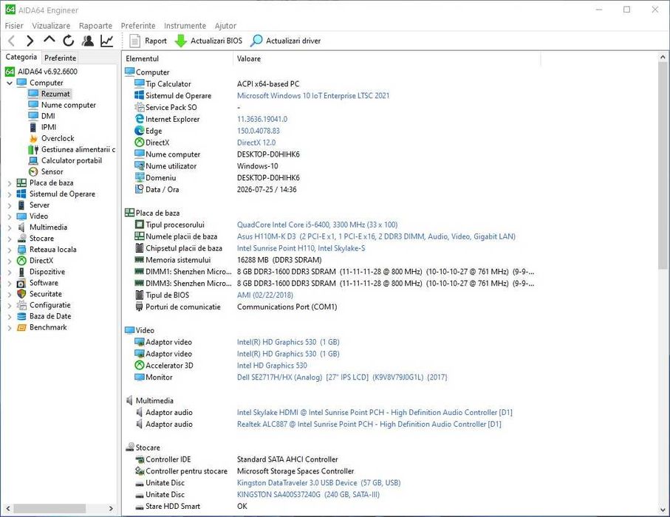The width and height of the screenshot is (670, 517).
Task: Expand the Reteaua locala tree node
Action: pyautogui.click(x=10, y=250)
